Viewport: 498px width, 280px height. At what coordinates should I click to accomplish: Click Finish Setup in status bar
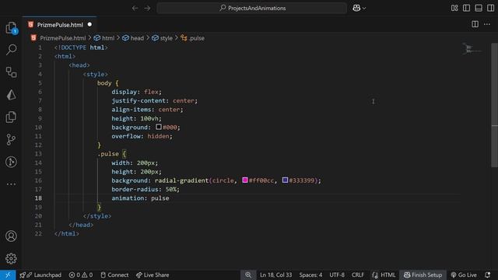(423, 275)
